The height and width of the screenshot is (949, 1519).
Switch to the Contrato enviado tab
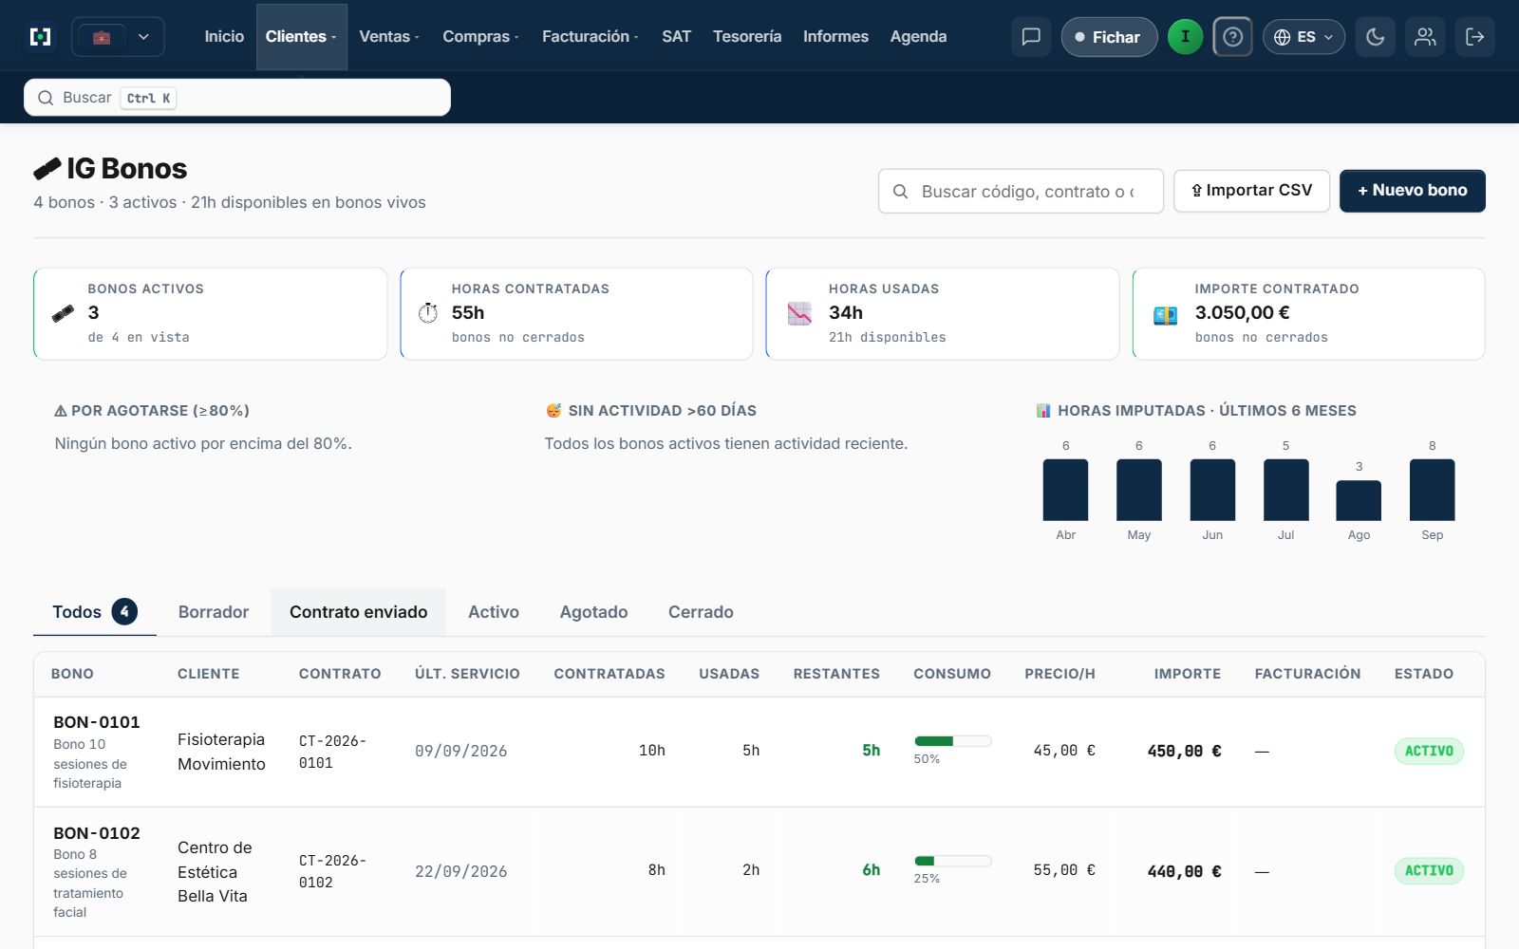pos(359,612)
